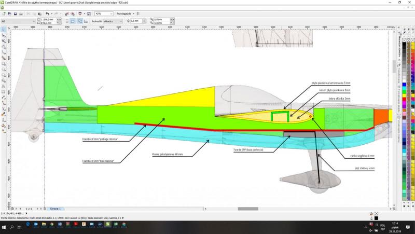Select the Shape tool in the toolbox

tap(3, 36)
